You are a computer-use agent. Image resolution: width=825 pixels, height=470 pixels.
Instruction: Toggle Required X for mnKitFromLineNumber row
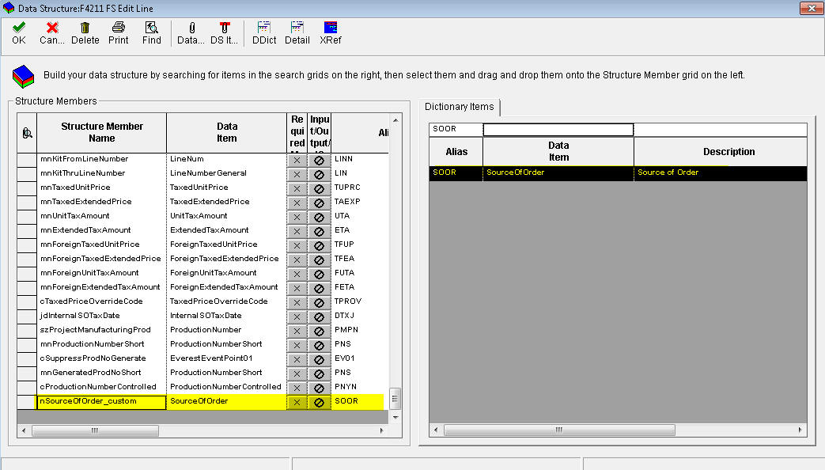(297, 160)
